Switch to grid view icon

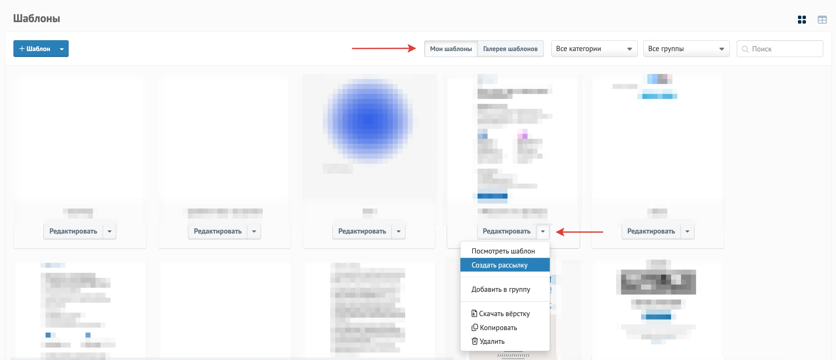(x=802, y=20)
